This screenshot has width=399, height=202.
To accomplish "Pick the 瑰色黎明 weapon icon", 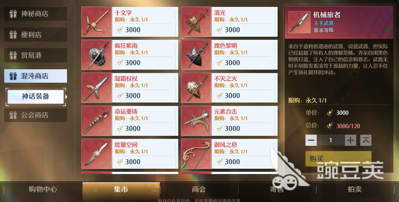I will click(196, 55).
